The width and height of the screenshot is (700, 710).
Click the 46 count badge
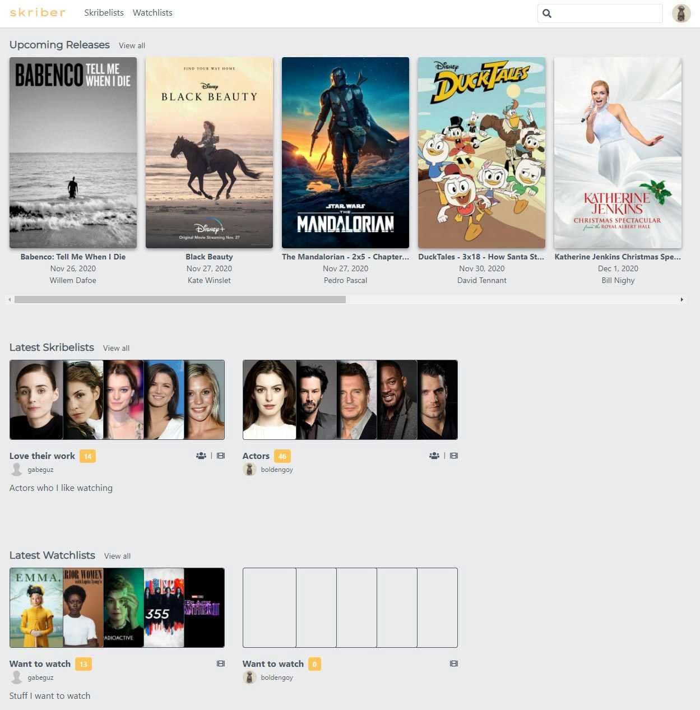tap(282, 456)
